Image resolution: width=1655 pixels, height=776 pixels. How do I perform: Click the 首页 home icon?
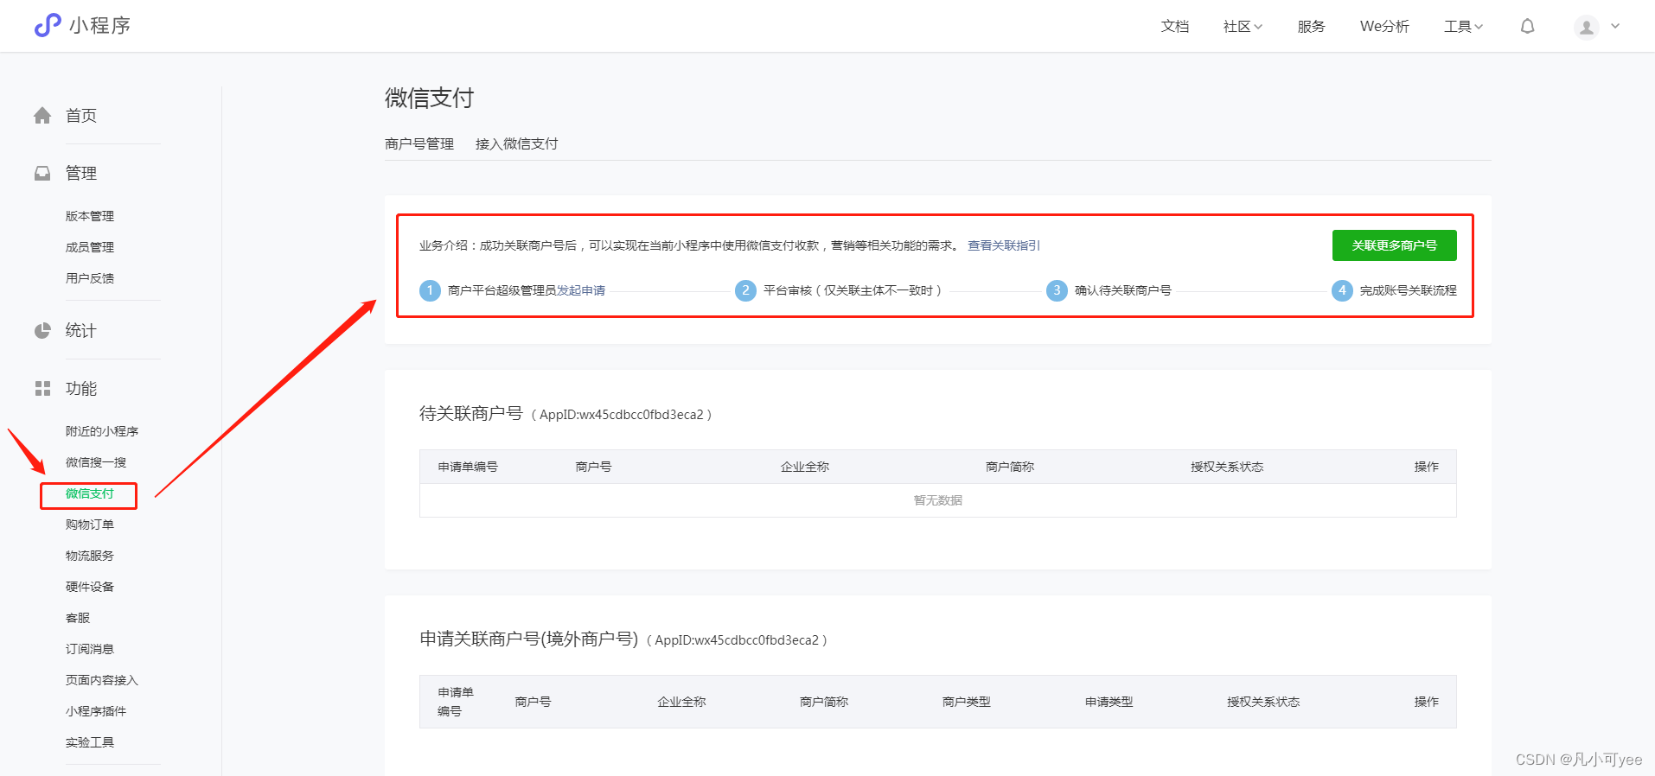(42, 115)
